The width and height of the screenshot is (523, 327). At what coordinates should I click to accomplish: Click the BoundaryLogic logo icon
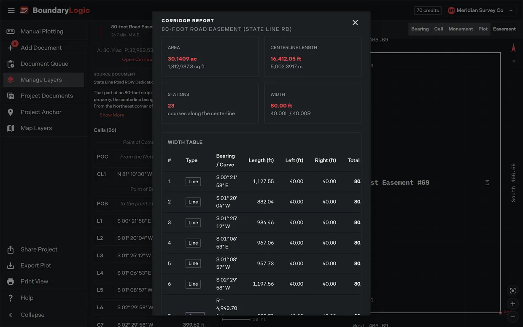[x=24, y=10]
